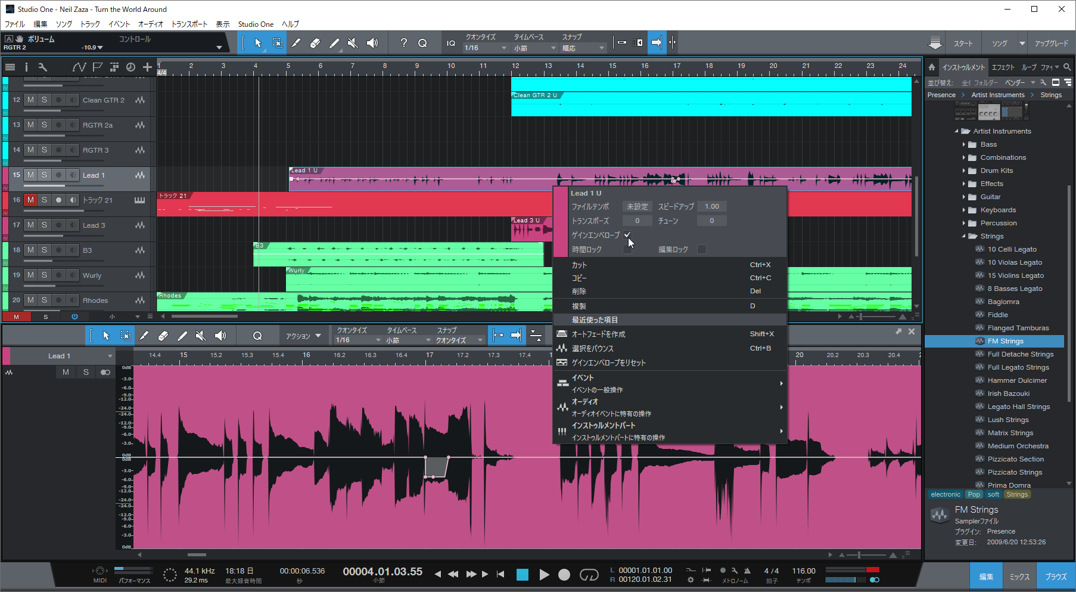Toggle the Loop button in transport

pyautogui.click(x=589, y=575)
